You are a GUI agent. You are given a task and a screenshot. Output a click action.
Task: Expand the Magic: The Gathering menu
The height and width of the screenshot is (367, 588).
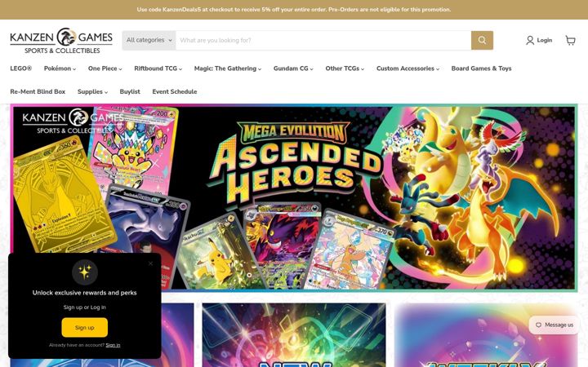[x=228, y=69]
